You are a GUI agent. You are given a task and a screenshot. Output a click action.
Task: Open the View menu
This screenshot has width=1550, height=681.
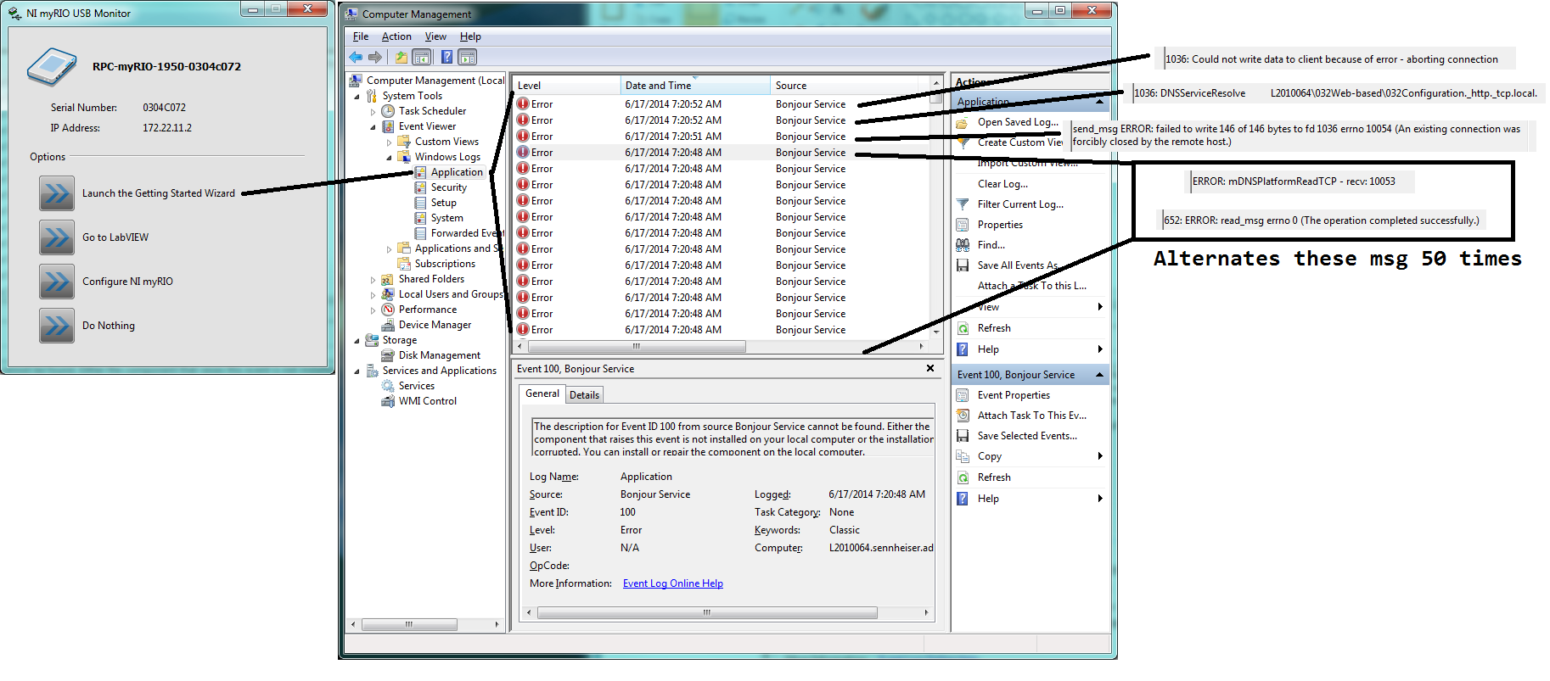[435, 36]
